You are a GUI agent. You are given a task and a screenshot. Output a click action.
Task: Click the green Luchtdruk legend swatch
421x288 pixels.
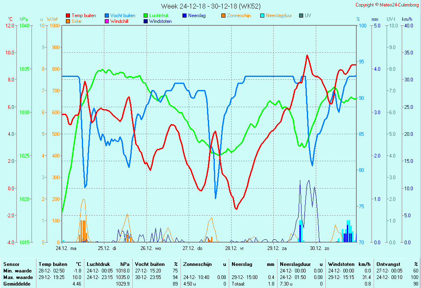click(x=146, y=16)
